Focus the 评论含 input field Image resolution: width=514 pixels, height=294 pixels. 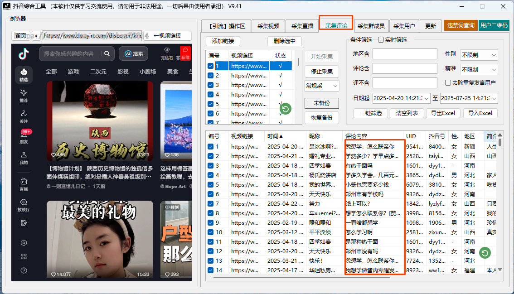[x=405, y=68]
